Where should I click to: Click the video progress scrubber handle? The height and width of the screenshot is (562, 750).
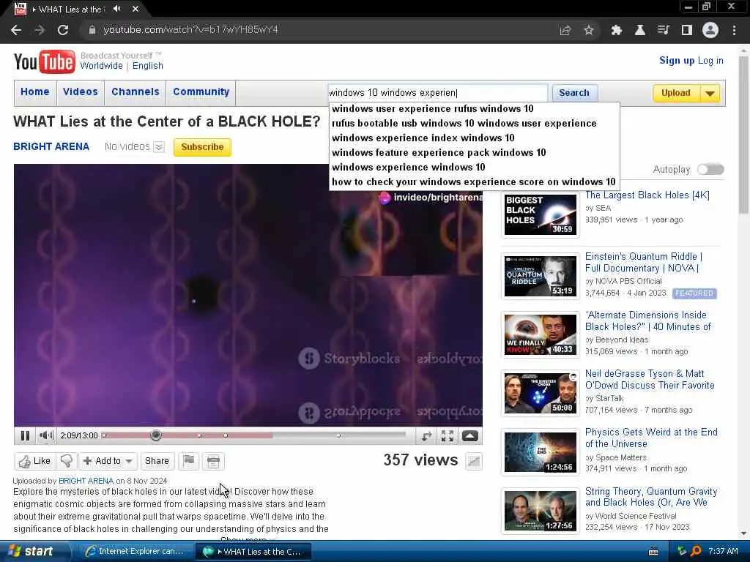pyautogui.click(x=155, y=435)
